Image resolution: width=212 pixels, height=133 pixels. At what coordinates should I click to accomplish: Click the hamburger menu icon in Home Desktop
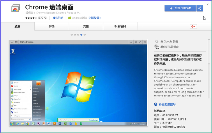tap(12, 42)
